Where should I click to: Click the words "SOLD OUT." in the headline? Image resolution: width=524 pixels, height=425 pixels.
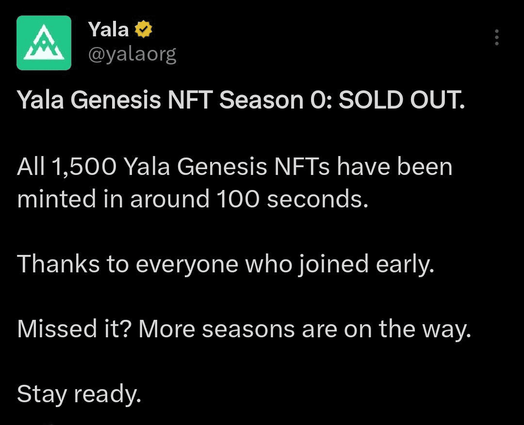coord(402,100)
